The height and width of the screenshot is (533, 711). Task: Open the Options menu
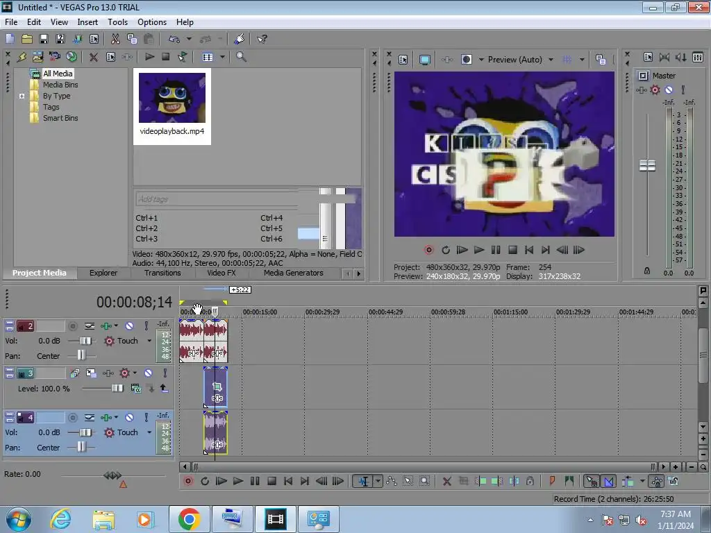(152, 22)
